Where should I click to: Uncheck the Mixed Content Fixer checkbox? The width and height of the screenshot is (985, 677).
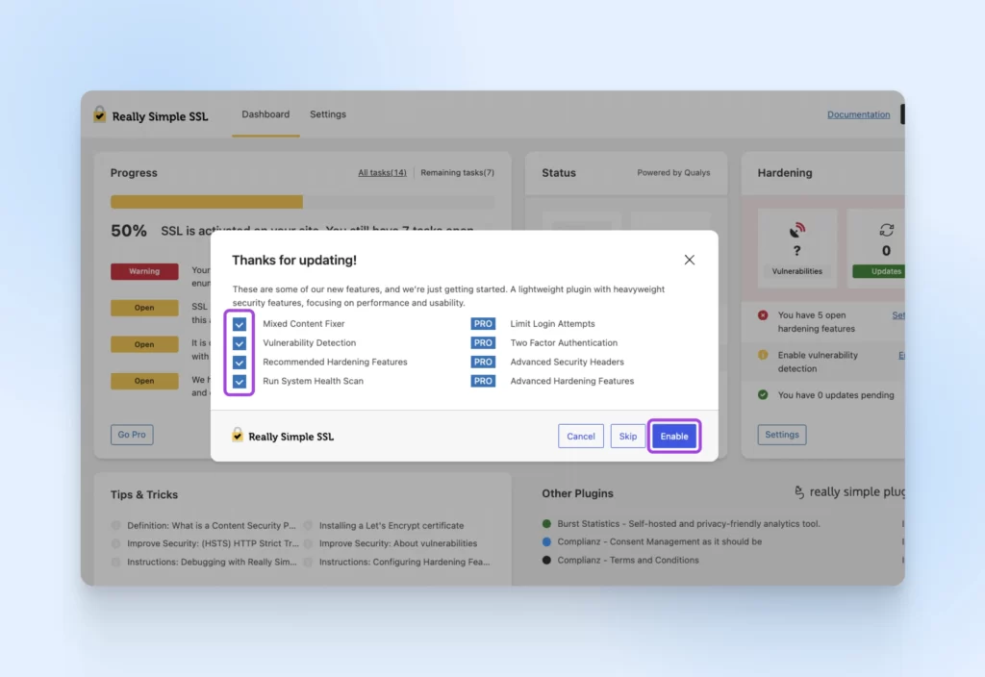[240, 324]
